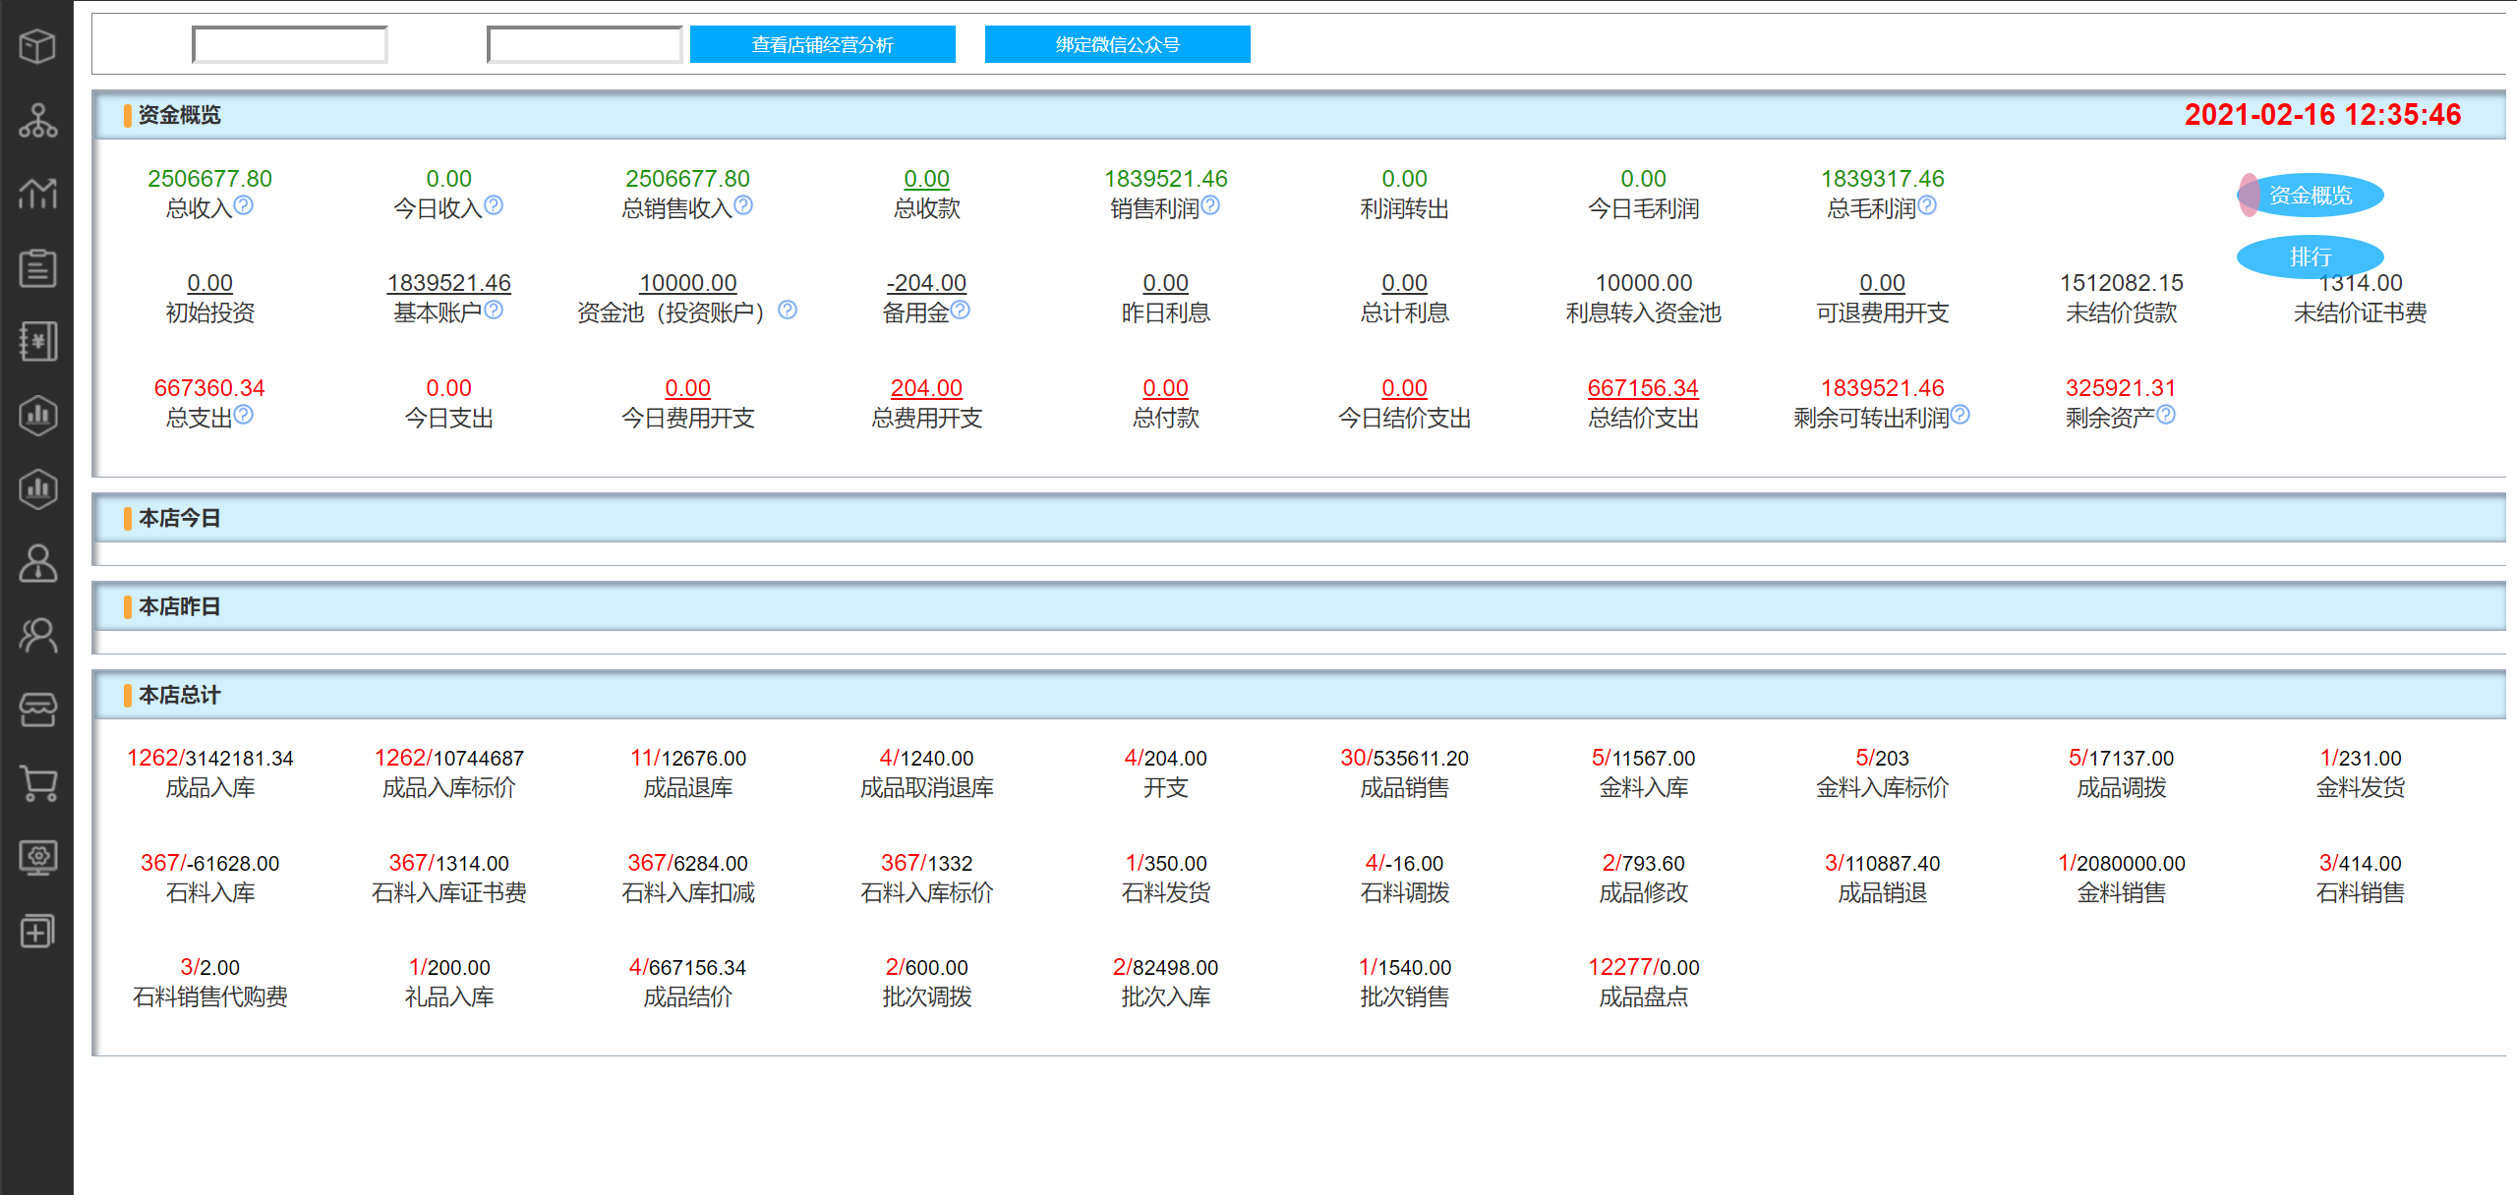Click help icon next to 总销售收入
The height and width of the screenshot is (1195, 2517).
click(x=743, y=205)
